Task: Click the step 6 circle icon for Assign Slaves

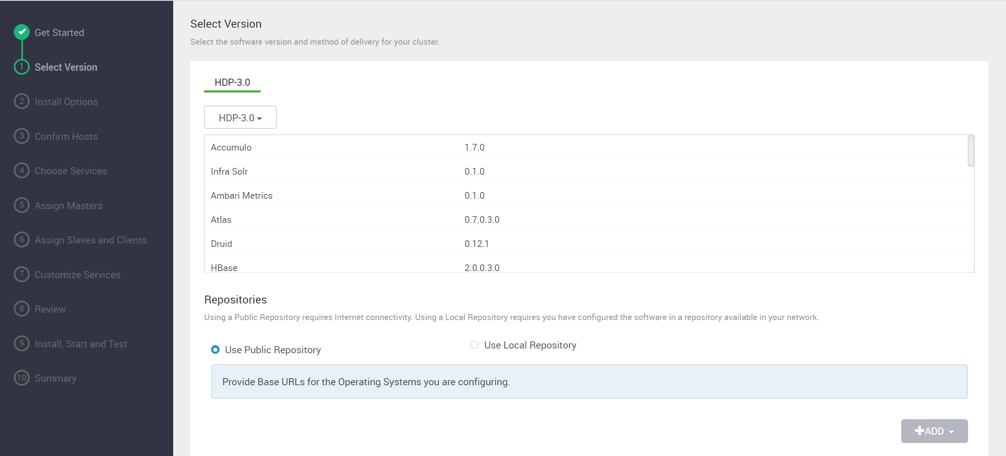Action: point(22,239)
